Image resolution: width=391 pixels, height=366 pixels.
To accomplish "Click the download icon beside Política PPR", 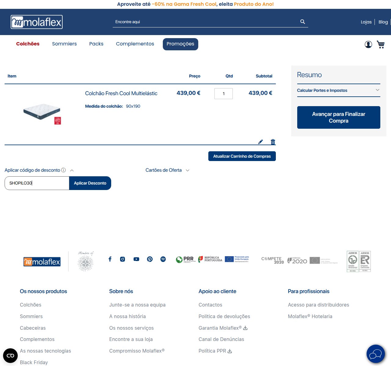I will (230, 351).
